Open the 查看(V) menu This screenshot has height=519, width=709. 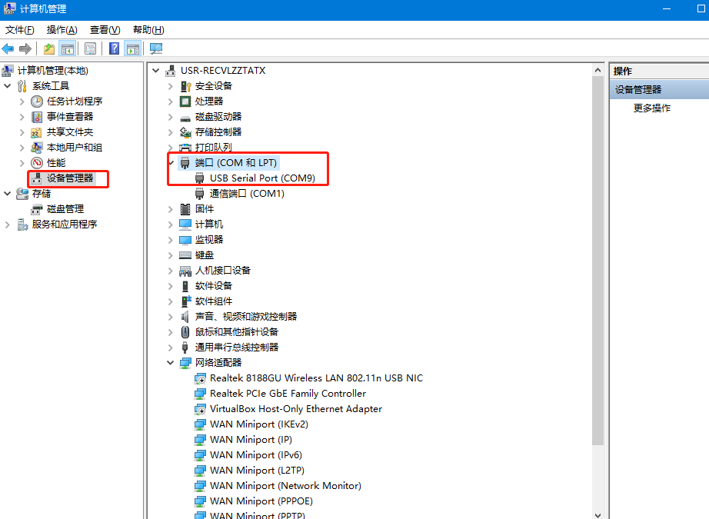(105, 30)
